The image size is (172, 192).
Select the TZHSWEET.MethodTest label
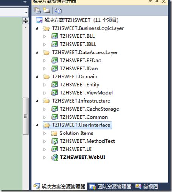click(87, 141)
